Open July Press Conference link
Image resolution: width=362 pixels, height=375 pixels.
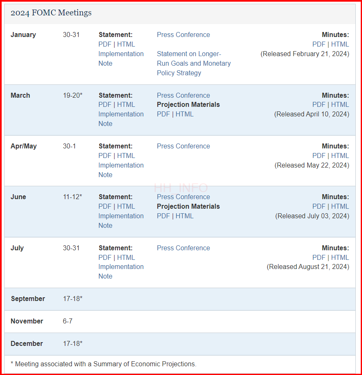click(x=183, y=248)
